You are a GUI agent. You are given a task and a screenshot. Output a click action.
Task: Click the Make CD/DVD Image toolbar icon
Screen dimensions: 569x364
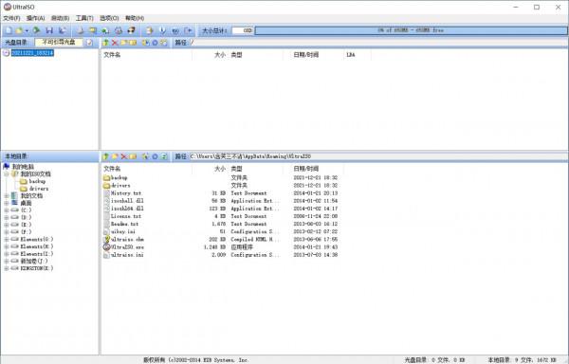(81, 31)
